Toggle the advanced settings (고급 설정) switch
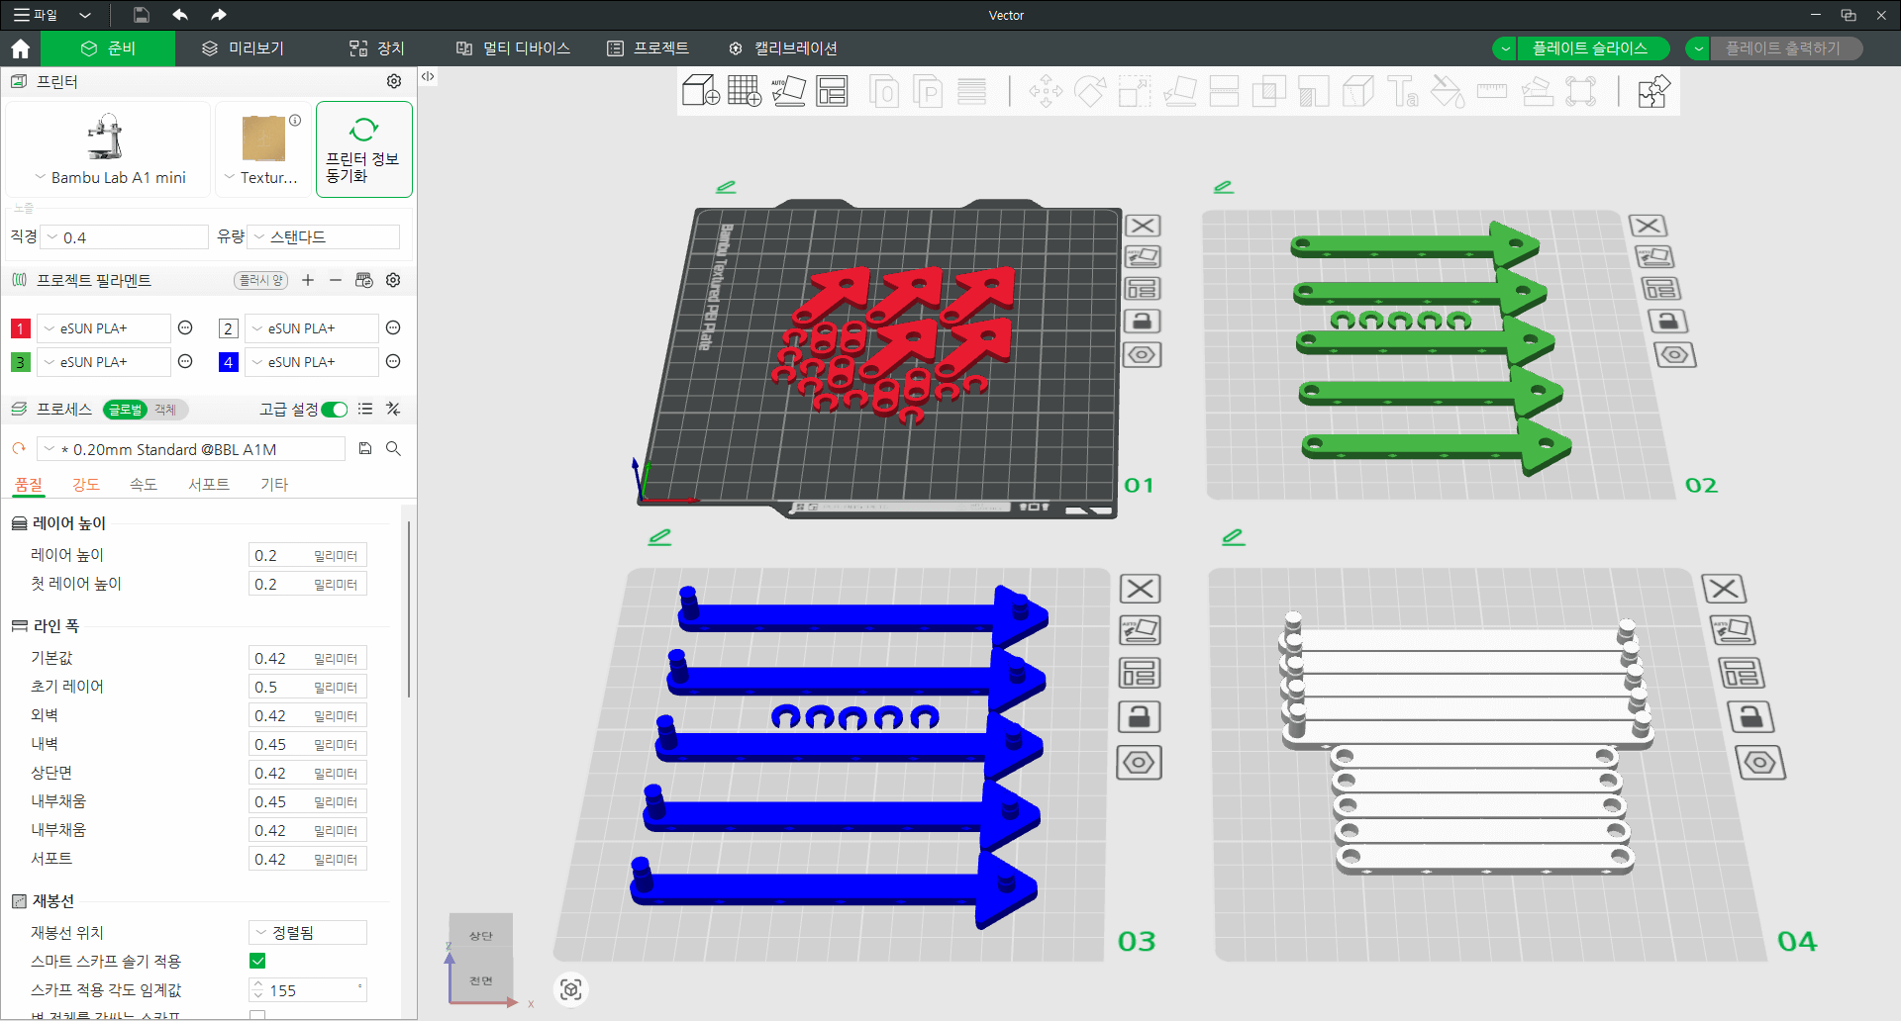The height and width of the screenshot is (1021, 1901). [x=335, y=410]
